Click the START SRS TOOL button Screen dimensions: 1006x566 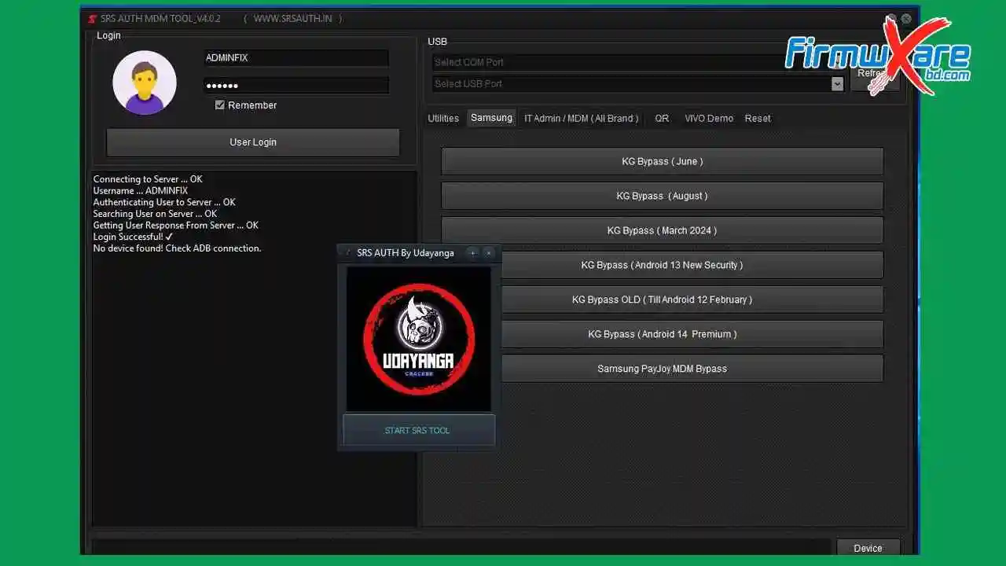point(419,430)
